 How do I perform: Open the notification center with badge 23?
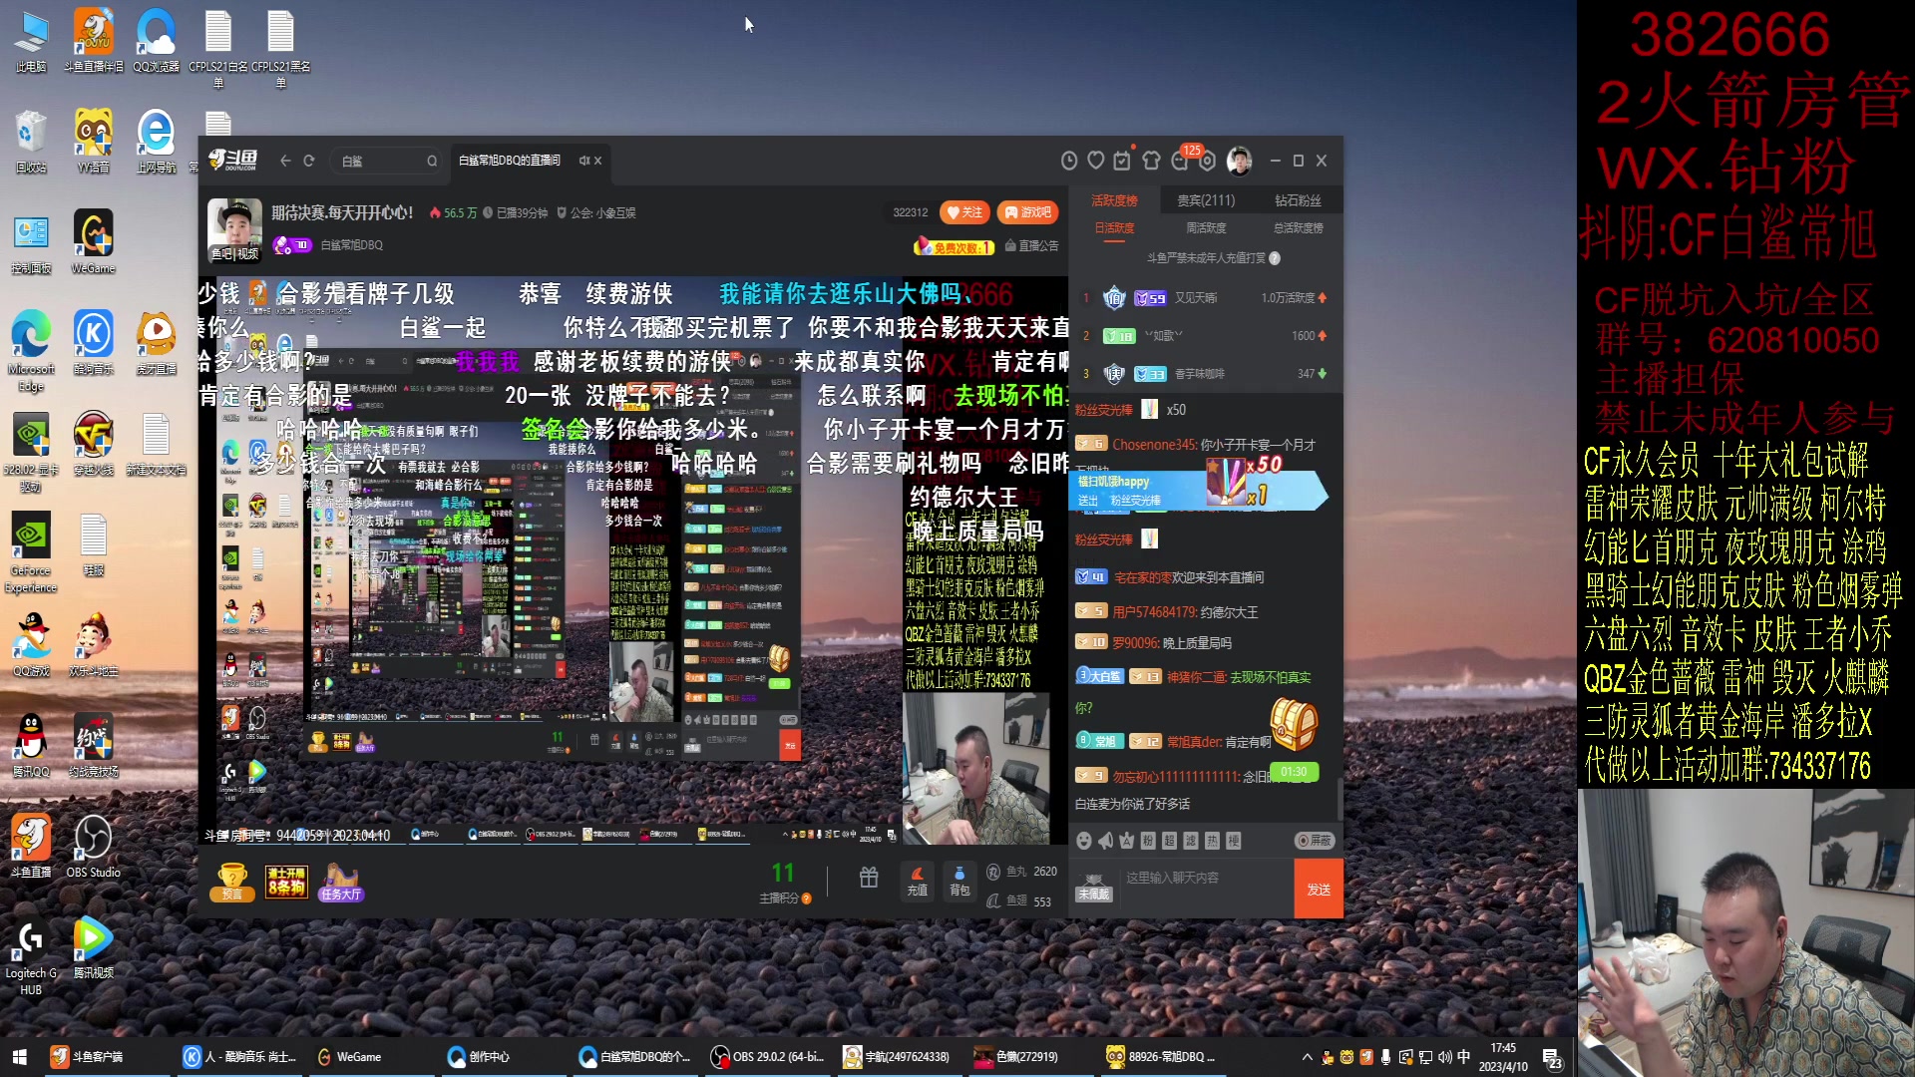pos(1552,1058)
